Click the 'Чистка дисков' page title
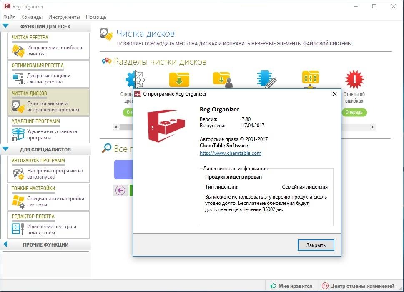Image resolution: width=404 pixels, height=292 pixels. (x=146, y=33)
